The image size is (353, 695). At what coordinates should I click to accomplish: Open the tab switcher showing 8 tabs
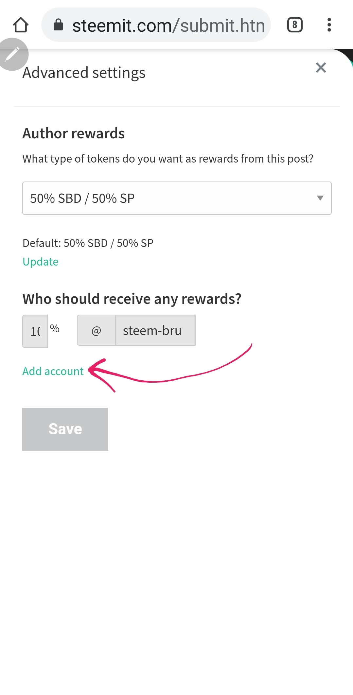295,25
